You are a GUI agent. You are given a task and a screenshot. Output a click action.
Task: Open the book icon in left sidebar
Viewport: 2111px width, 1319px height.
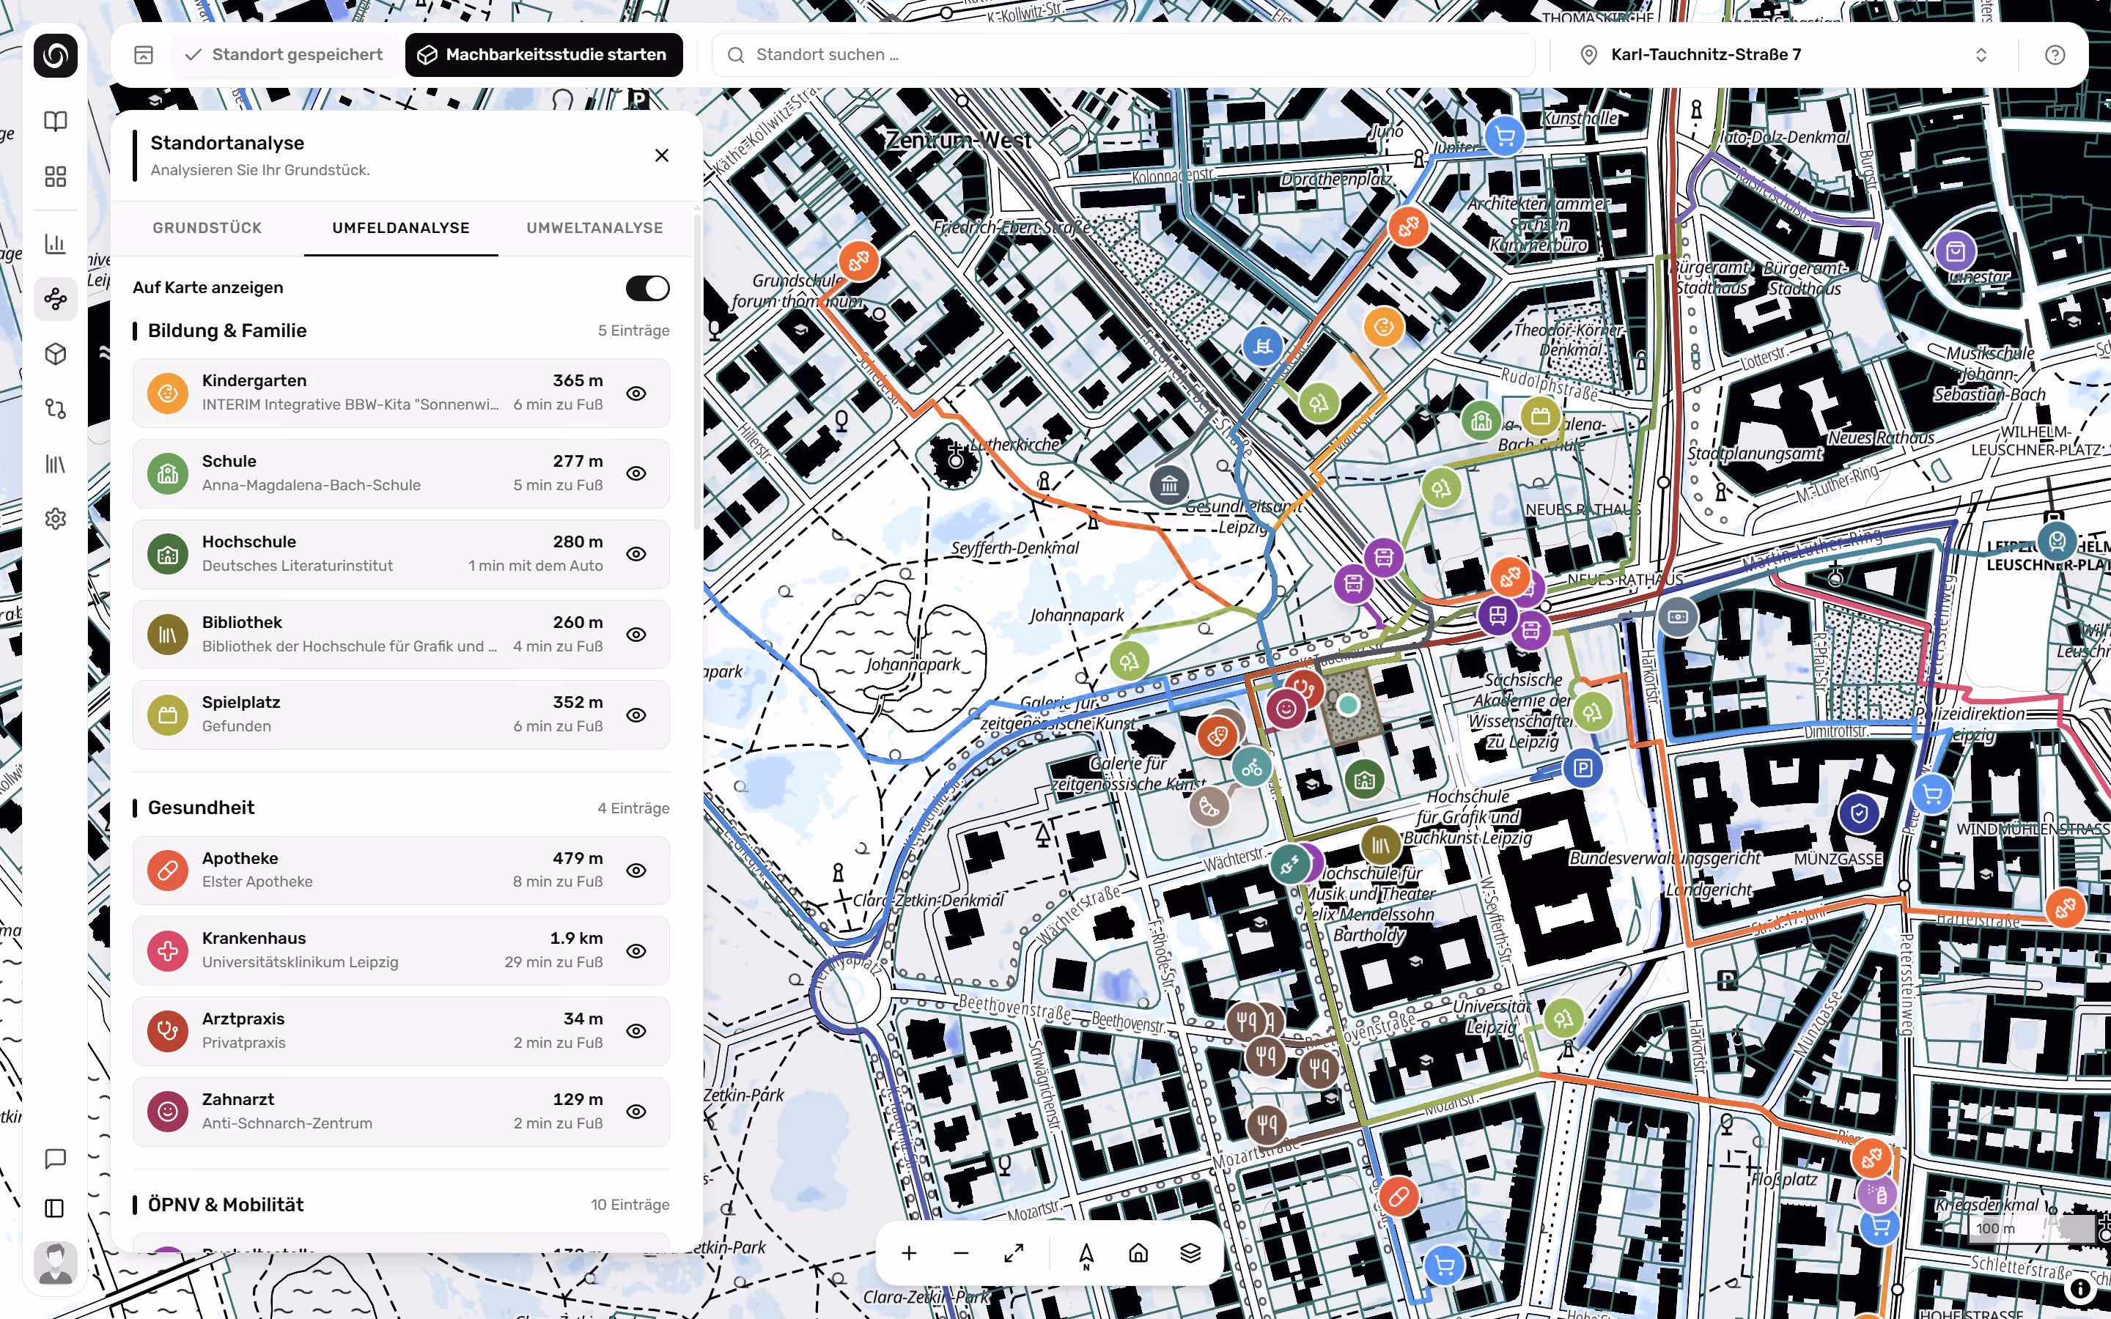pos(55,121)
